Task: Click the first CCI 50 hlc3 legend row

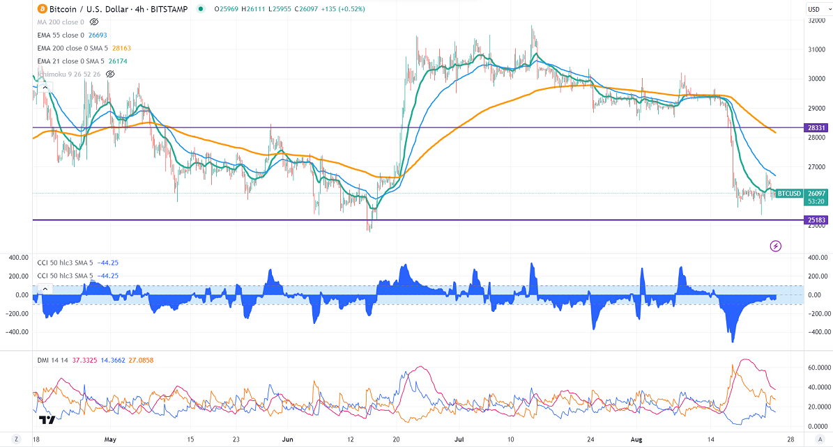Action: coord(77,262)
